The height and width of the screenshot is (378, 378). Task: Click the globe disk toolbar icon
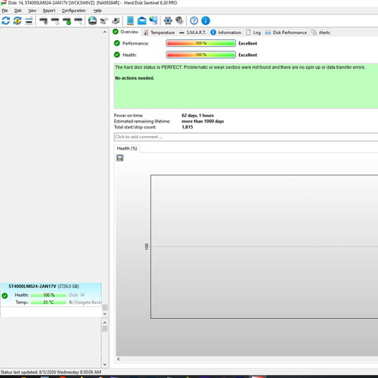coord(92,20)
